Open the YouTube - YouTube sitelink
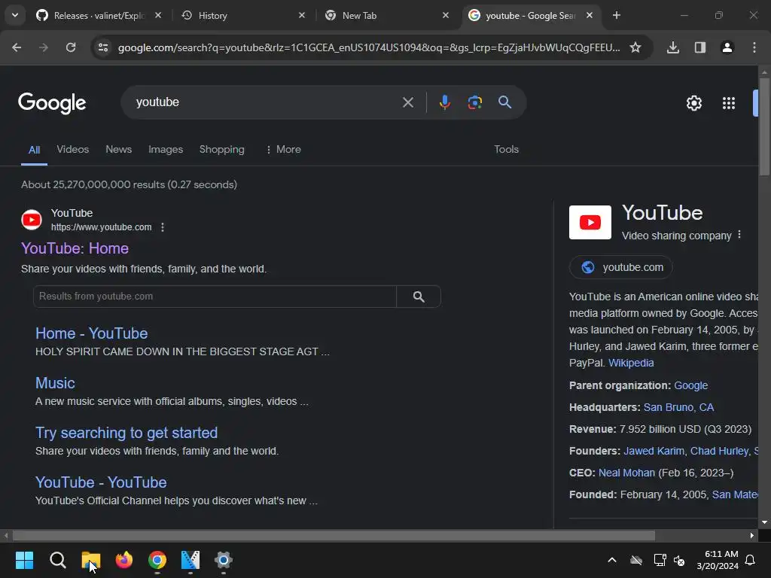Screen dimensions: 771x578 point(101,482)
